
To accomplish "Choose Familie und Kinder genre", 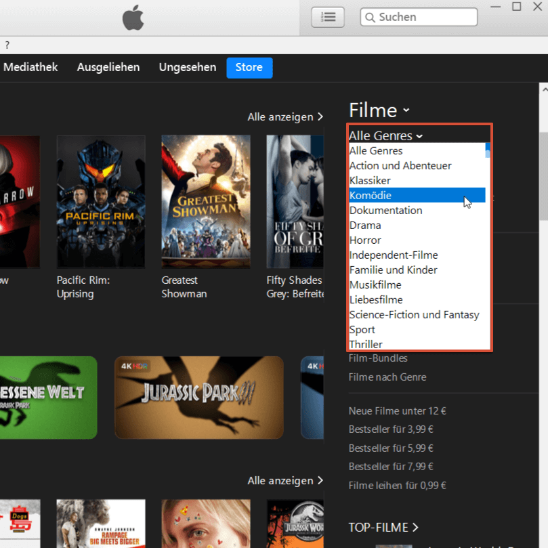I will pos(417,270).
